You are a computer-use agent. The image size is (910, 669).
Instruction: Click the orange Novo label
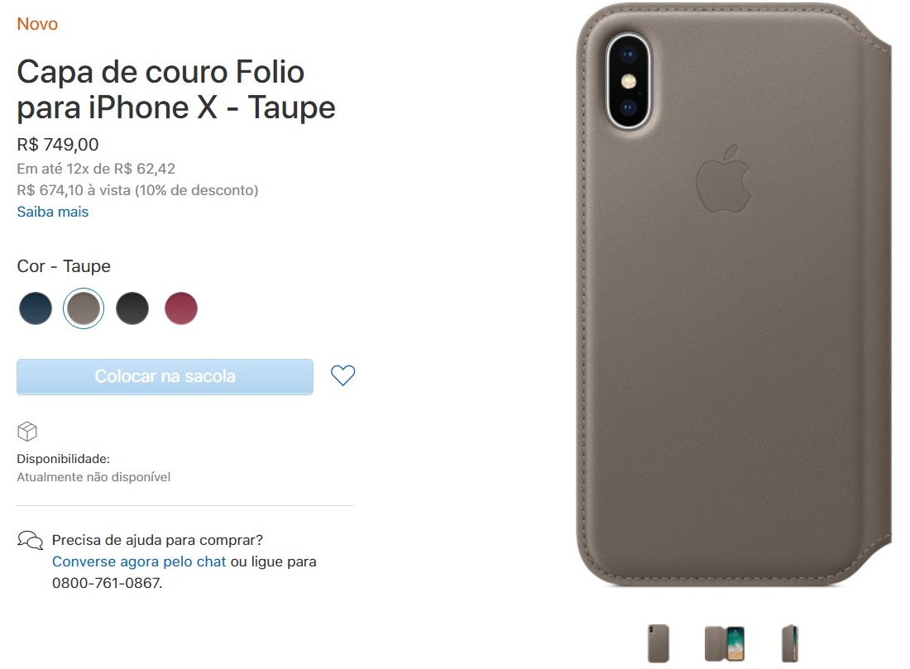(37, 24)
